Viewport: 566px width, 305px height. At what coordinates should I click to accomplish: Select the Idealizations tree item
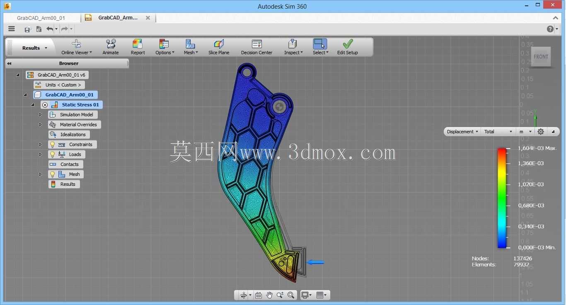(x=69, y=134)
